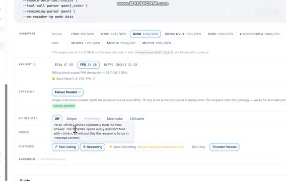
Task: Click the AMD vendor label
Action: point(55,43)
